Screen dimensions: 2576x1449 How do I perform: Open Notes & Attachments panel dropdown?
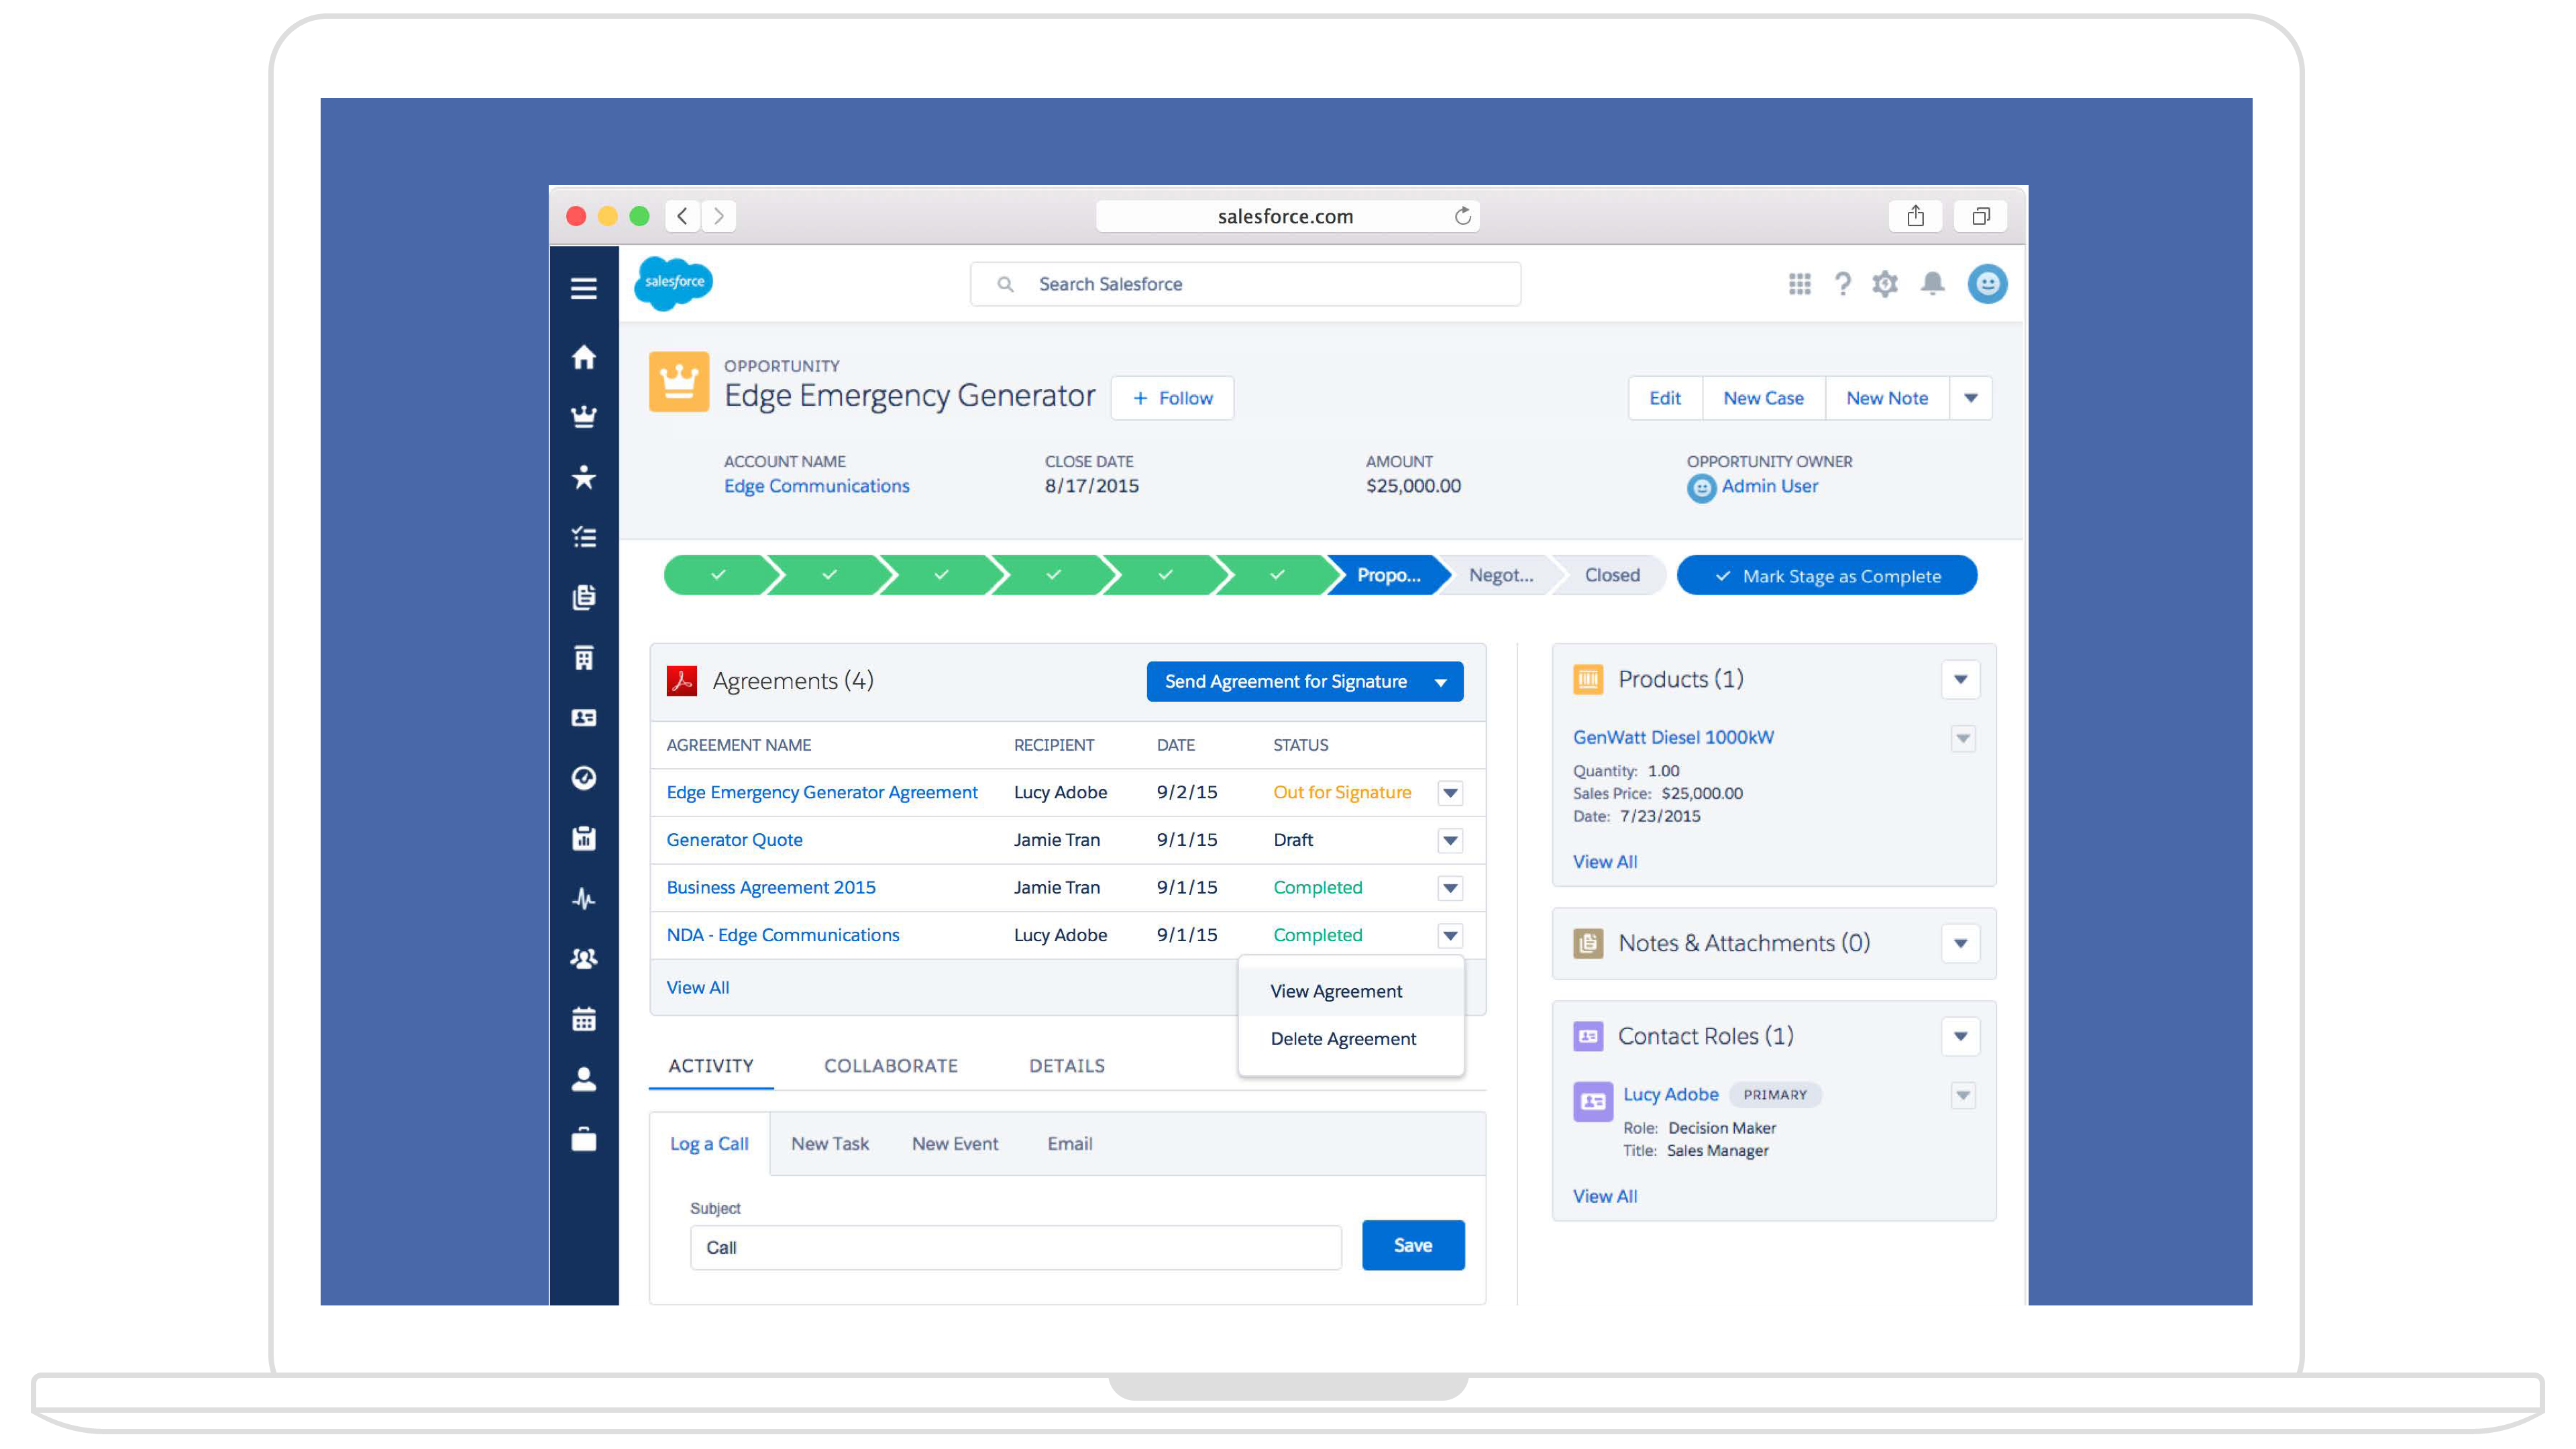click(x=1960, y=943)
